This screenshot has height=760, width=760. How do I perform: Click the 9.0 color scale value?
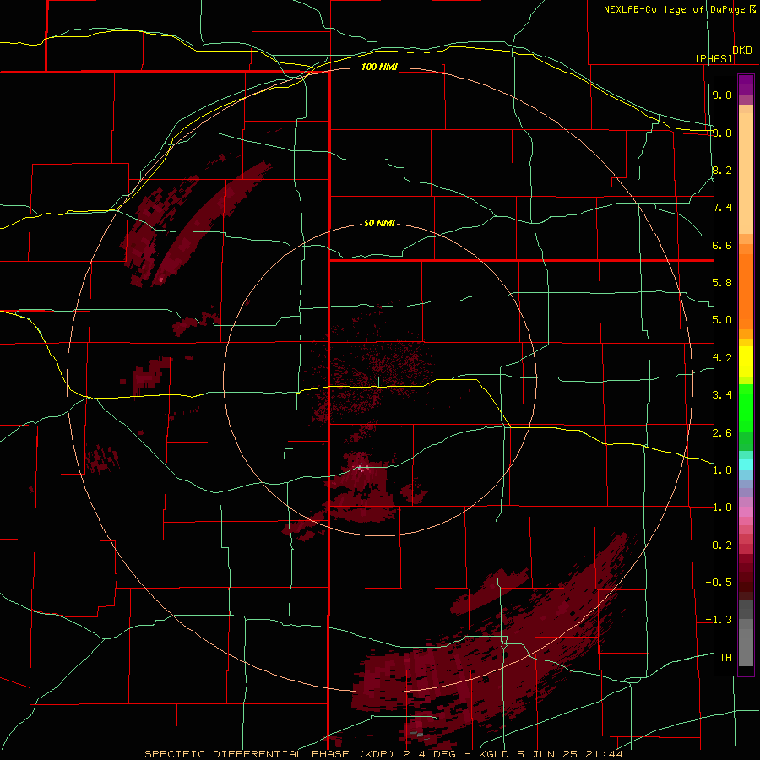[x=722, y=133]
